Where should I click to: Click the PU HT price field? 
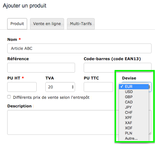click(x=22, y=87)
